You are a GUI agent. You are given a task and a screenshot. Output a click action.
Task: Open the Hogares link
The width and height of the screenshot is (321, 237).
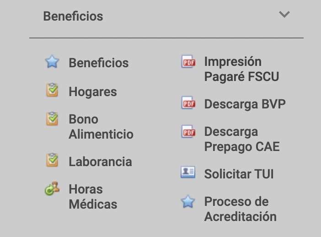[93, 92]
